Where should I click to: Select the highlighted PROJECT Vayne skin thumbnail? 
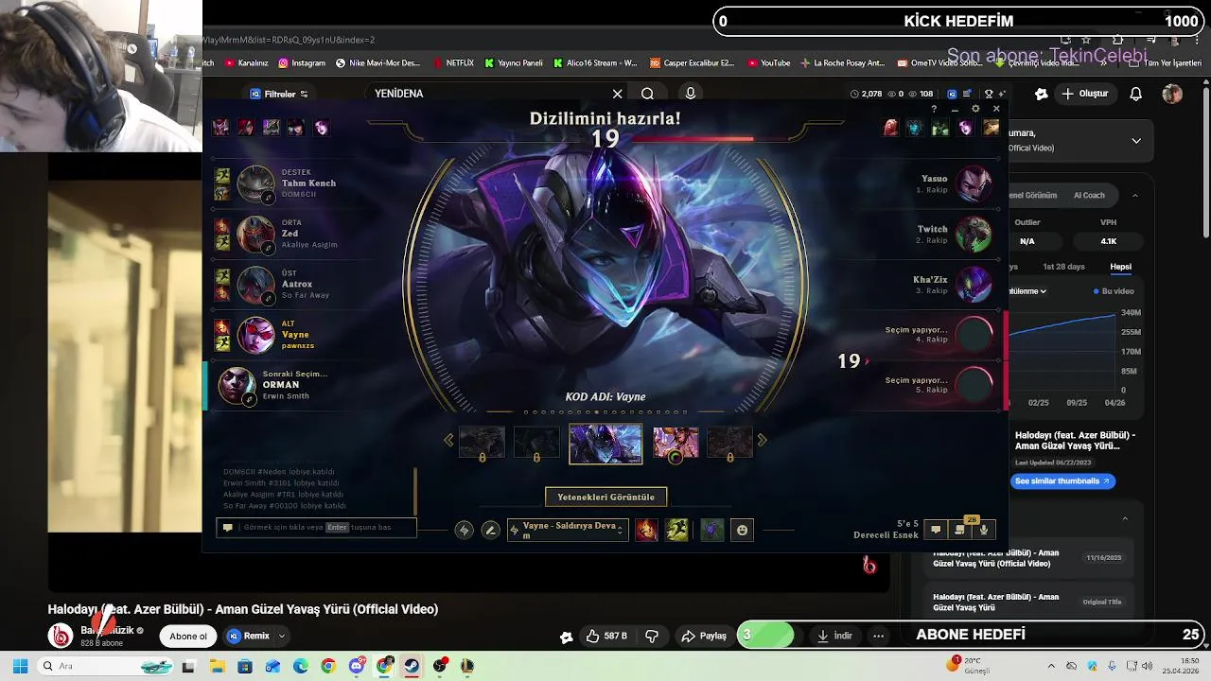point(605,444)
